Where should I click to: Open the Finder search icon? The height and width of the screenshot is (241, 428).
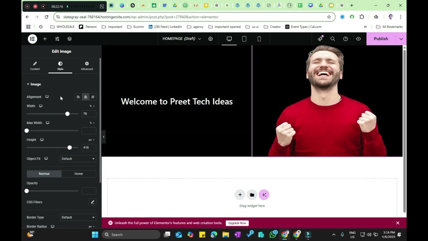[x=333, y=39]
